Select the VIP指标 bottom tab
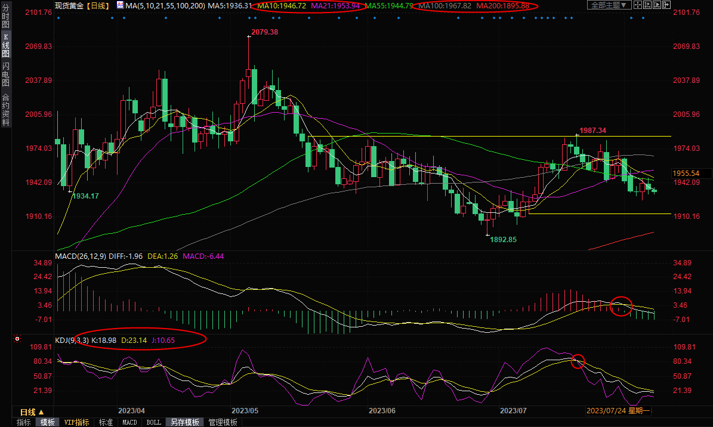 click(x=77, y=422)
